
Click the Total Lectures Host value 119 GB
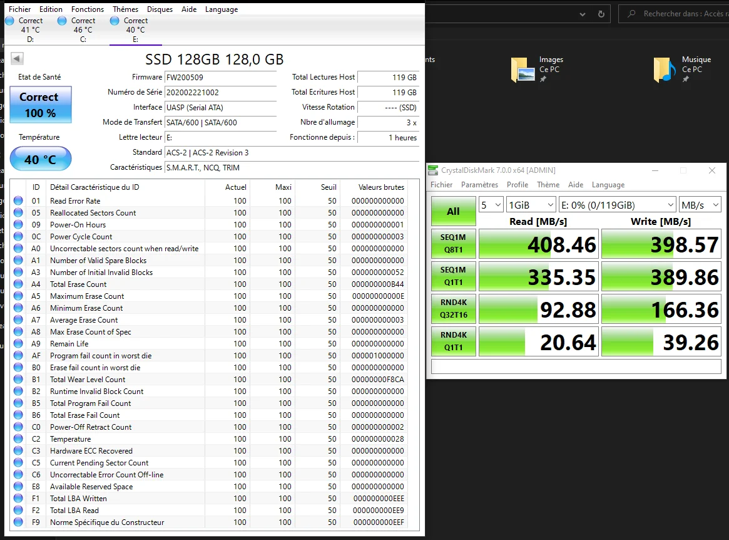(x=388, y=77)
